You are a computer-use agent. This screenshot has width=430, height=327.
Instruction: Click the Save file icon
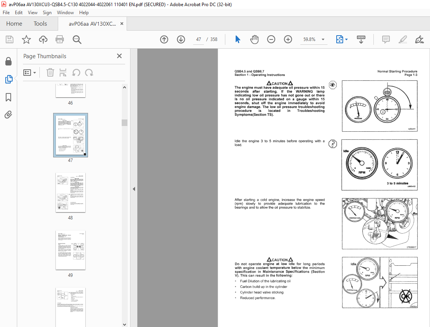click(x=10, y=39)
